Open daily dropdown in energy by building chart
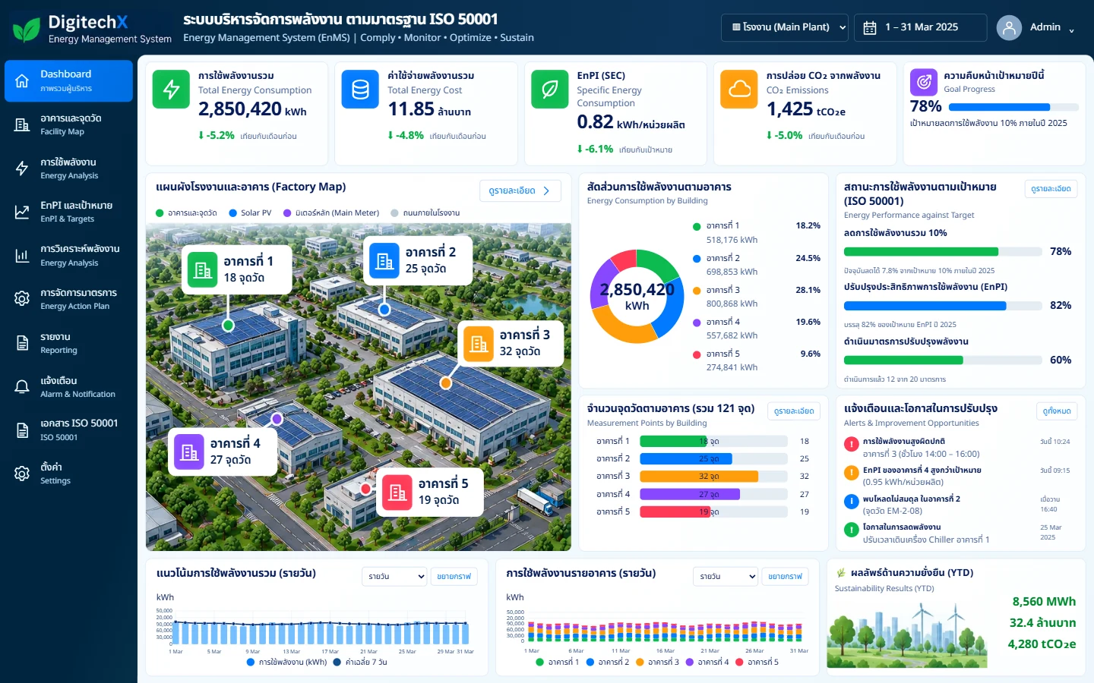1094x683 pixels. click(726, 577)
